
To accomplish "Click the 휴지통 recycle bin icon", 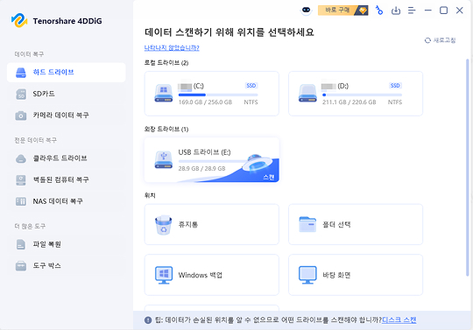I will pyautogui.click(x=164, y=225).
